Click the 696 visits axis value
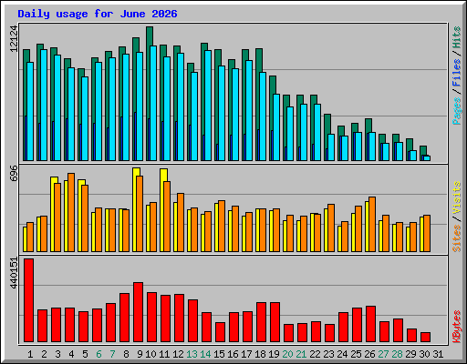This screenshot has width=467, height=364. 14,173
